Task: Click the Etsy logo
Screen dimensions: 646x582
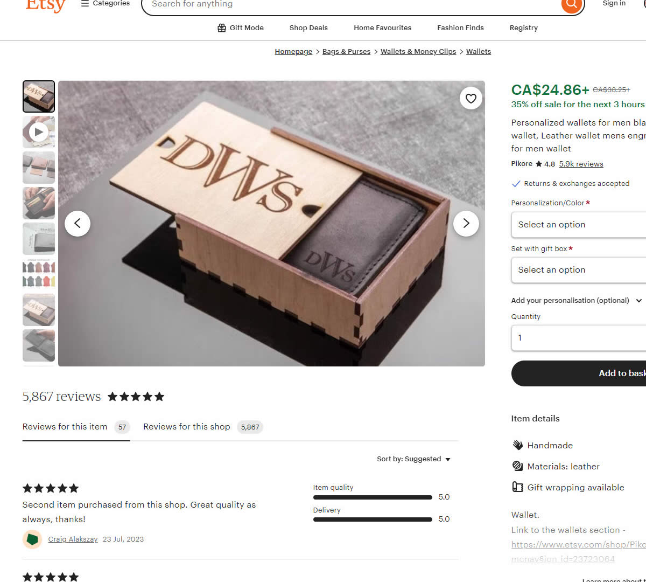Action: (46, 5)
